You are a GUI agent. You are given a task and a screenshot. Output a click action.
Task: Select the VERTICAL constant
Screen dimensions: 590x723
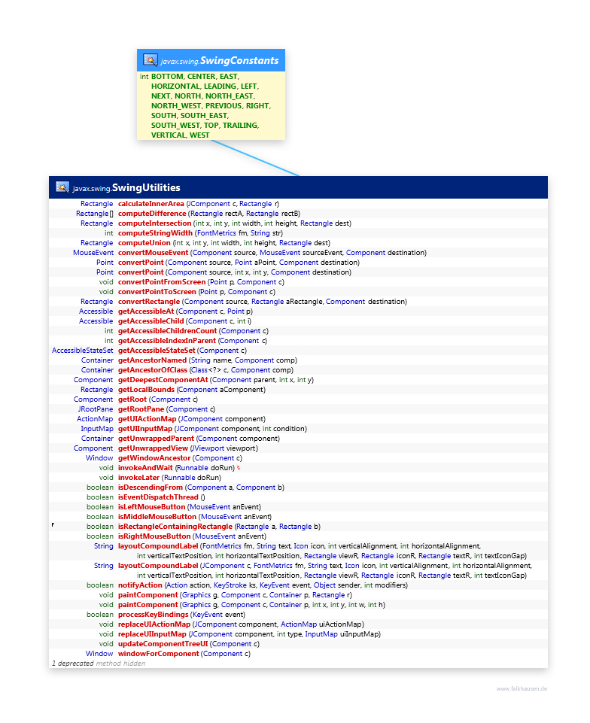(x=169, y=135)
